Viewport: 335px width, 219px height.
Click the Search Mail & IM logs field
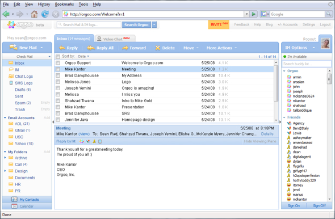pos(89,25)
